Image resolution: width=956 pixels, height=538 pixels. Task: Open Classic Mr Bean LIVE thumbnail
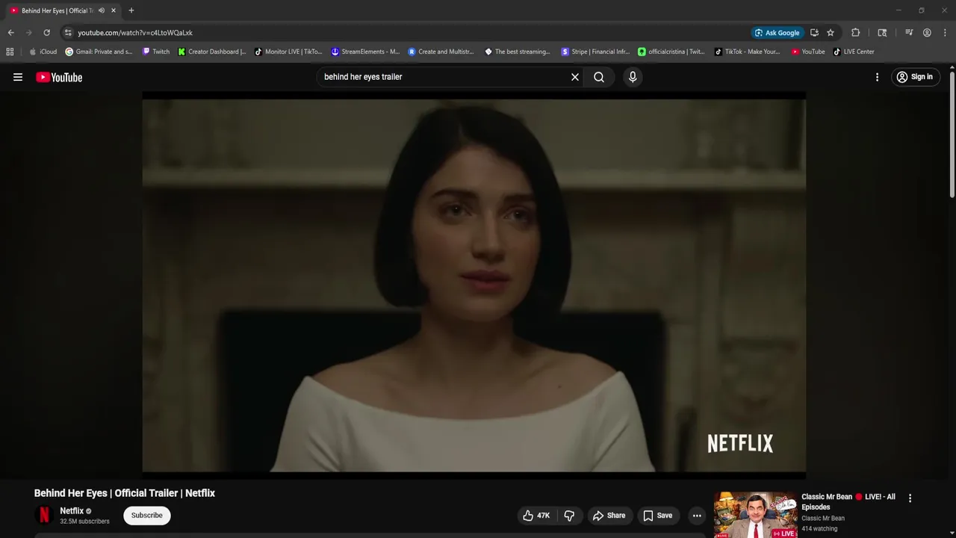coord(755,515)
